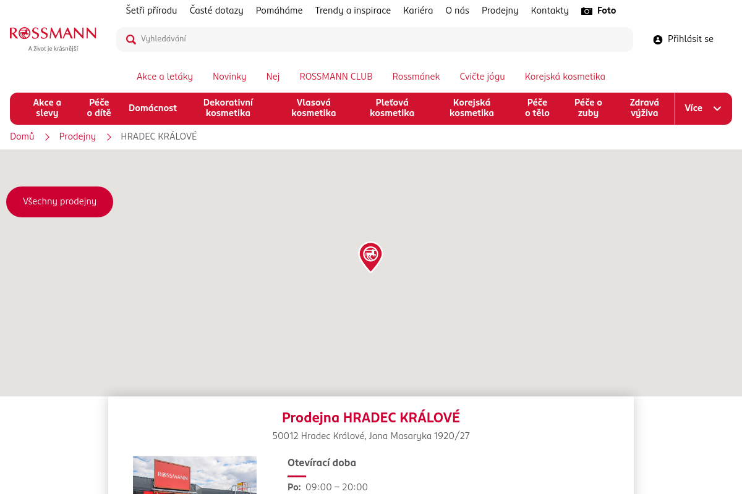Click the user account icon

(x=658, y=40)
